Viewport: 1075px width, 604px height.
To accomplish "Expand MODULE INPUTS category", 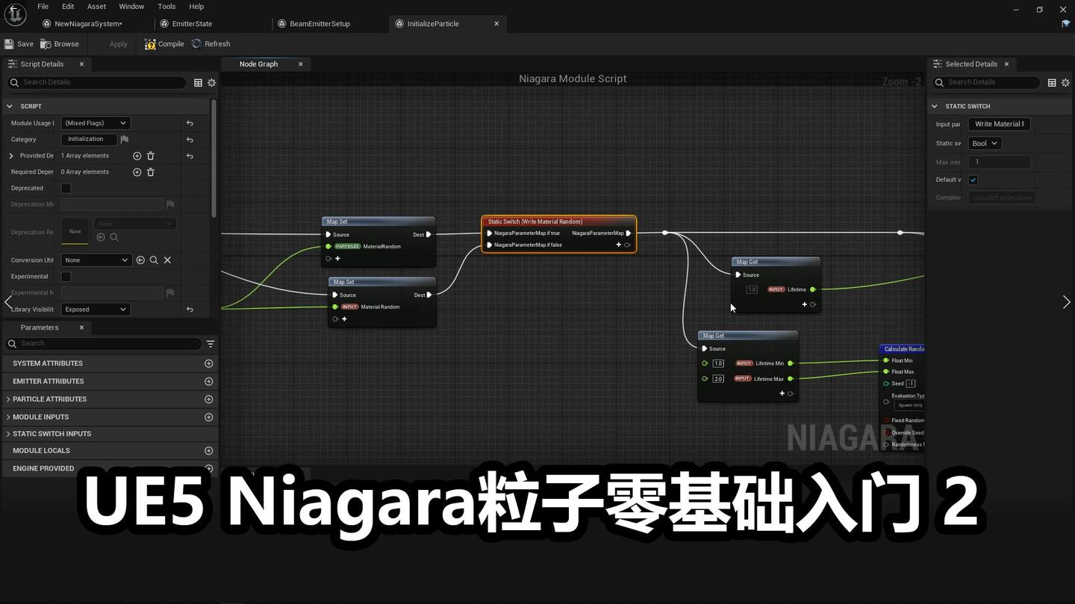I will pos(8,418).
